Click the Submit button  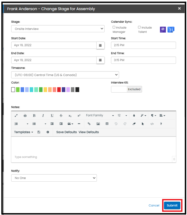click(x=172, y=205)
